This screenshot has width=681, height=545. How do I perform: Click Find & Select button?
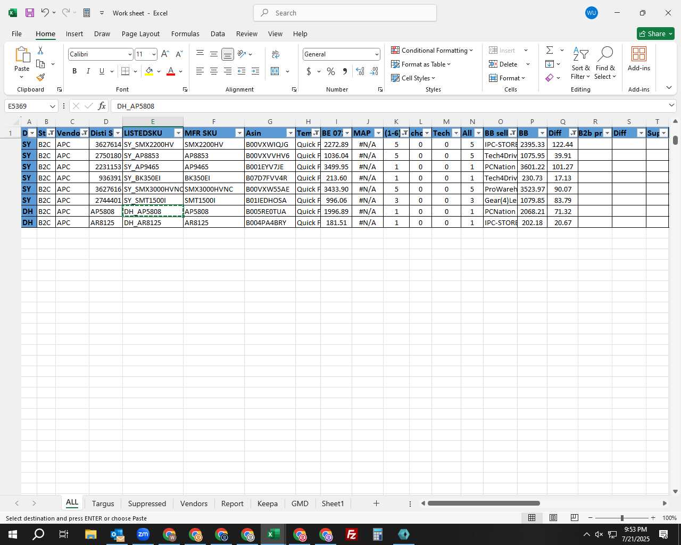[605, 63]
